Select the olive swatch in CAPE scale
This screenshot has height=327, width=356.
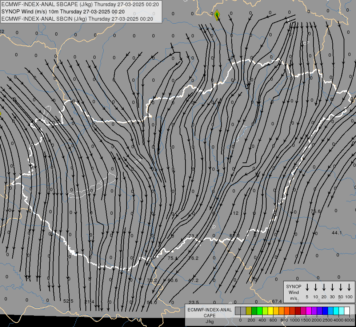[249, 311]
